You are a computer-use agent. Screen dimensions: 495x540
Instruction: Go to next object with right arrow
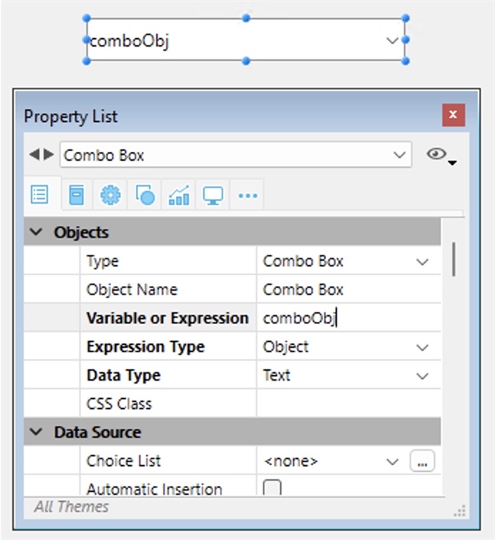49,155
